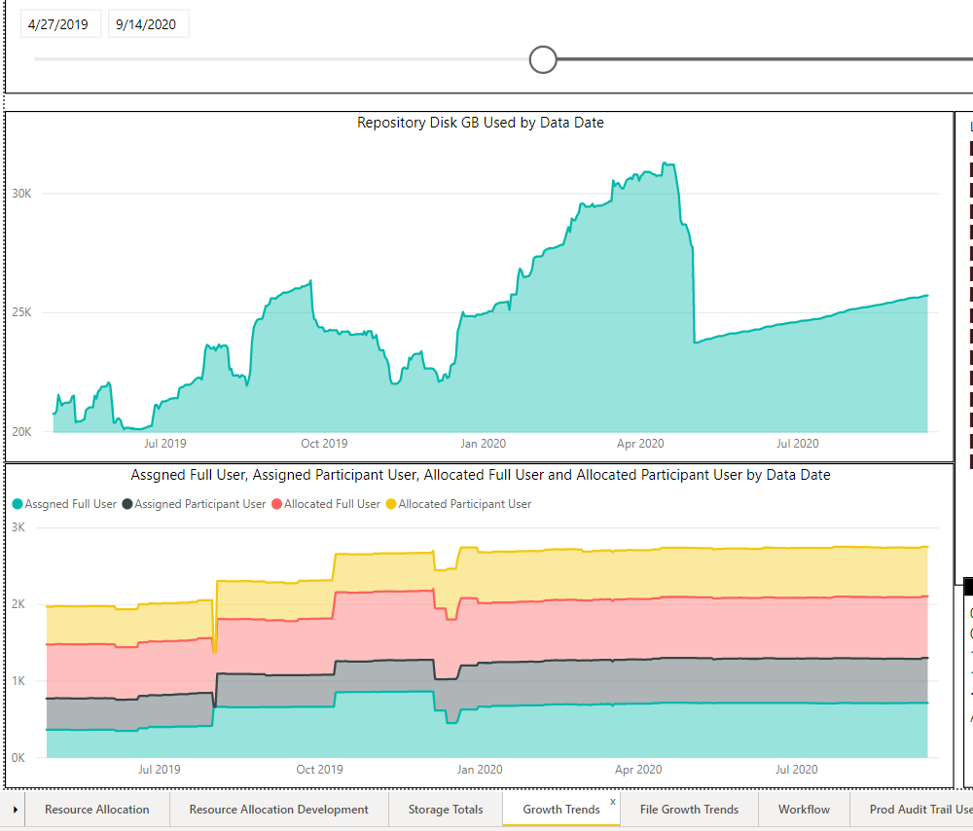
Task: Click the unselected left portion of the slider track
Action: 282,59
